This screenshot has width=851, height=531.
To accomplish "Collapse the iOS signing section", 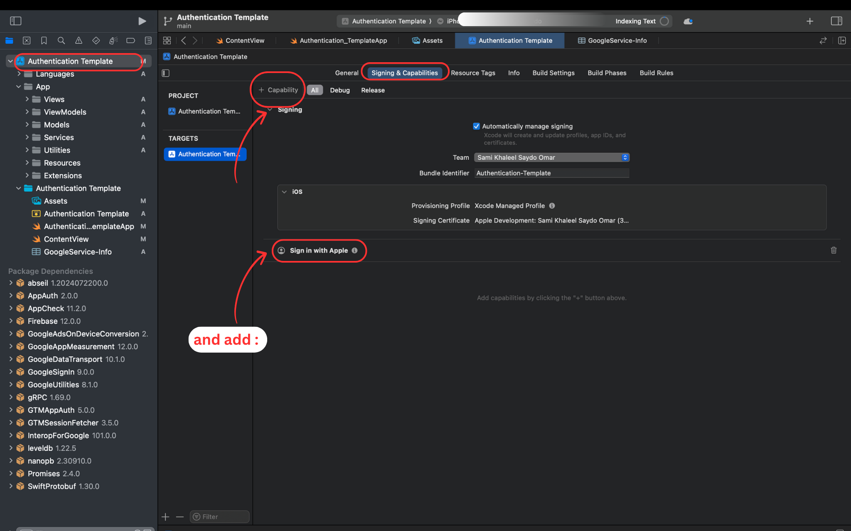I will tap(284, 192).
